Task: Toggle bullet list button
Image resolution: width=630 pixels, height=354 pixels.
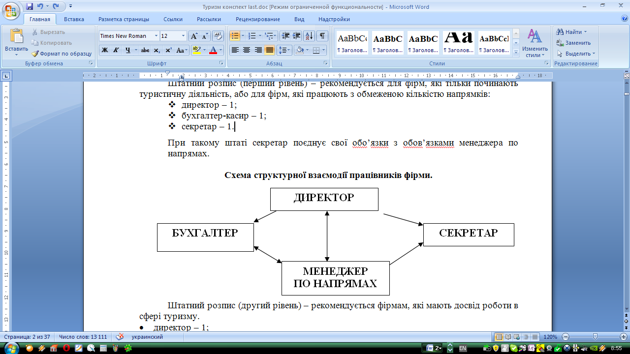Action: click(235, 36)
